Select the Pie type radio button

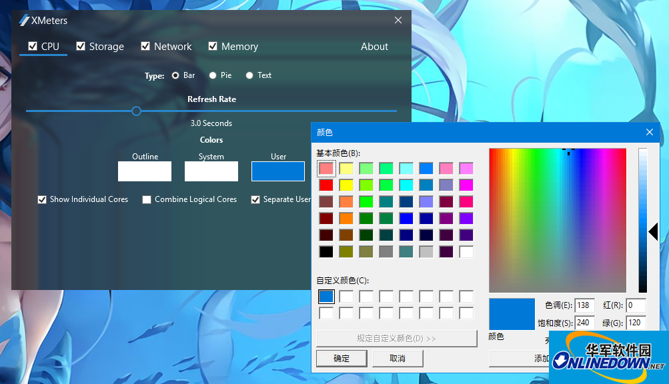tap(213, 75)
